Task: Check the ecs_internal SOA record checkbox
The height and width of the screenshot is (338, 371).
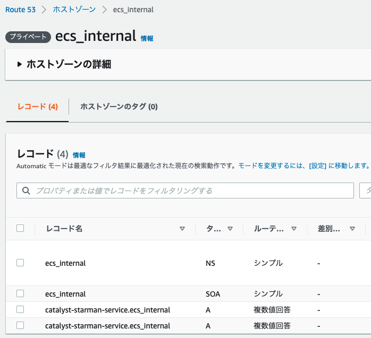Action: point(20,293)
